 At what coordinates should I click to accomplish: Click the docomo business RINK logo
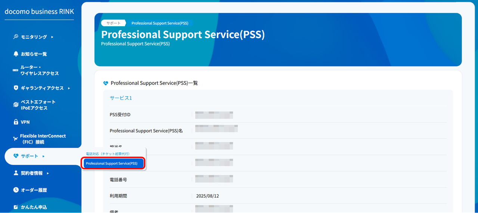[x=39, y=12]
